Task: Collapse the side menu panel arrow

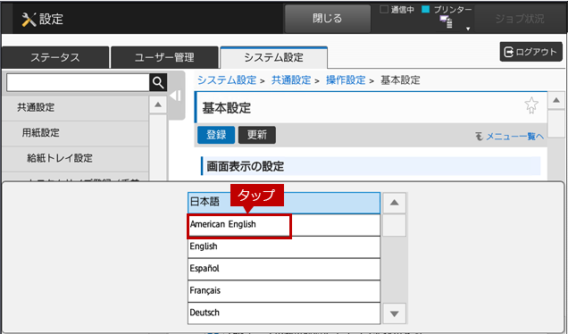Action: [176, 96]
